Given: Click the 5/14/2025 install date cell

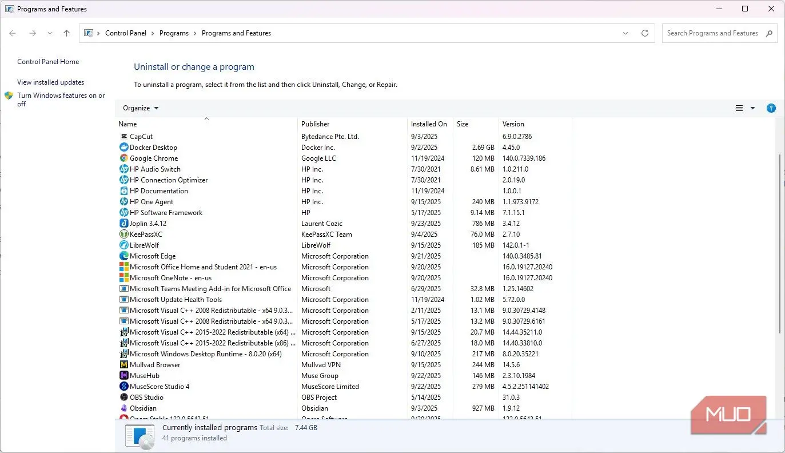Looking at the screenshot, I should (426, 398).
